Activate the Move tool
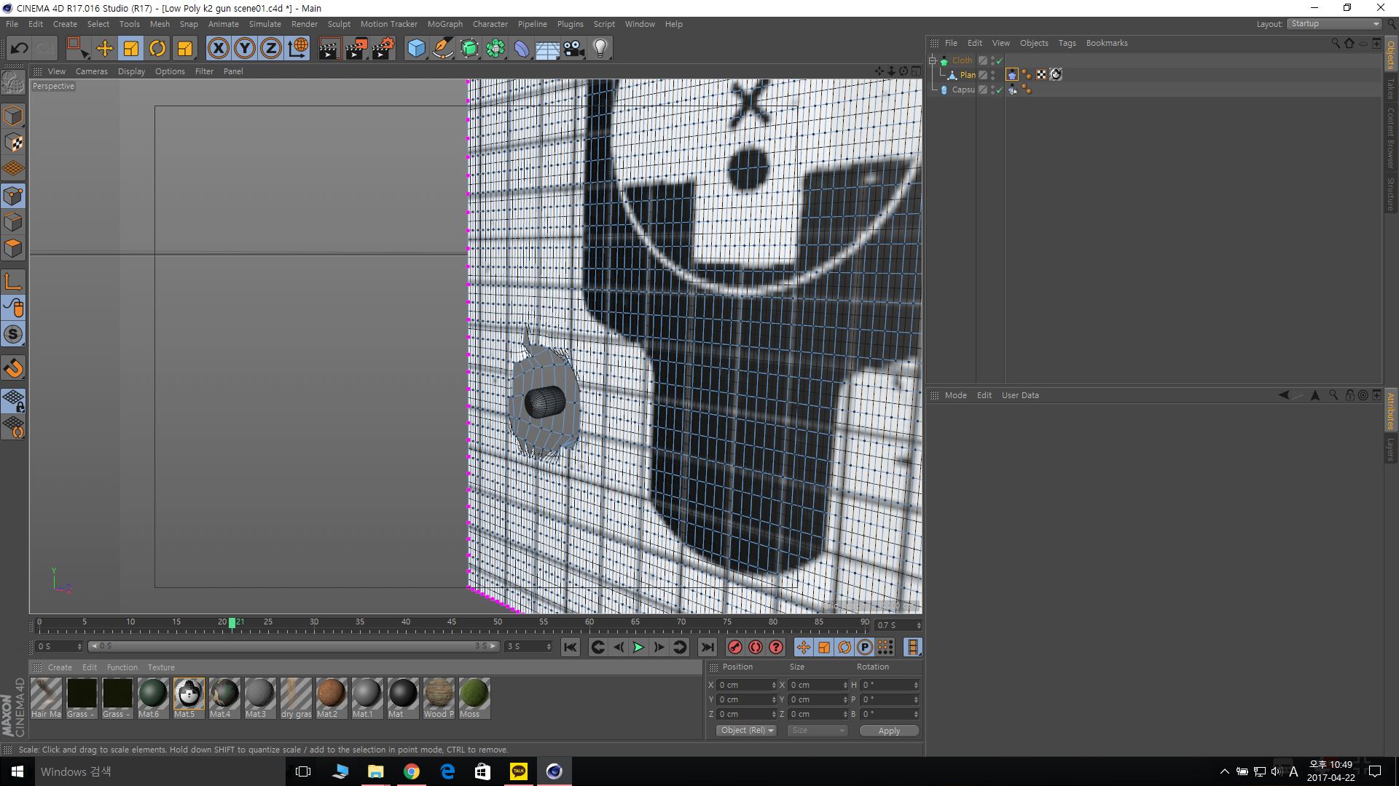This screenshot has height=786, width=1399. pyautogui.click(x=105, y=49)
